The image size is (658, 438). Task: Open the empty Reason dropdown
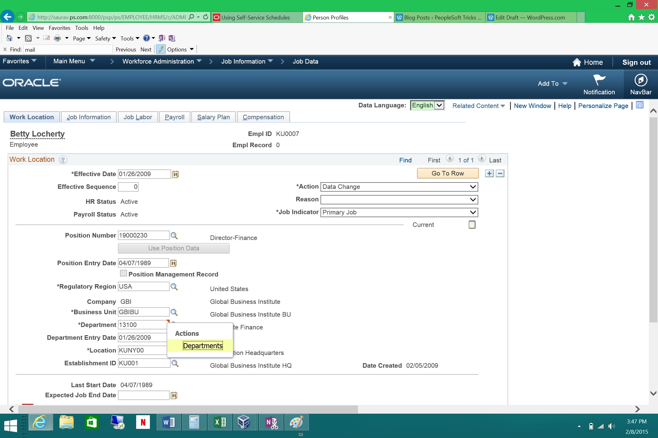[399, 200]
